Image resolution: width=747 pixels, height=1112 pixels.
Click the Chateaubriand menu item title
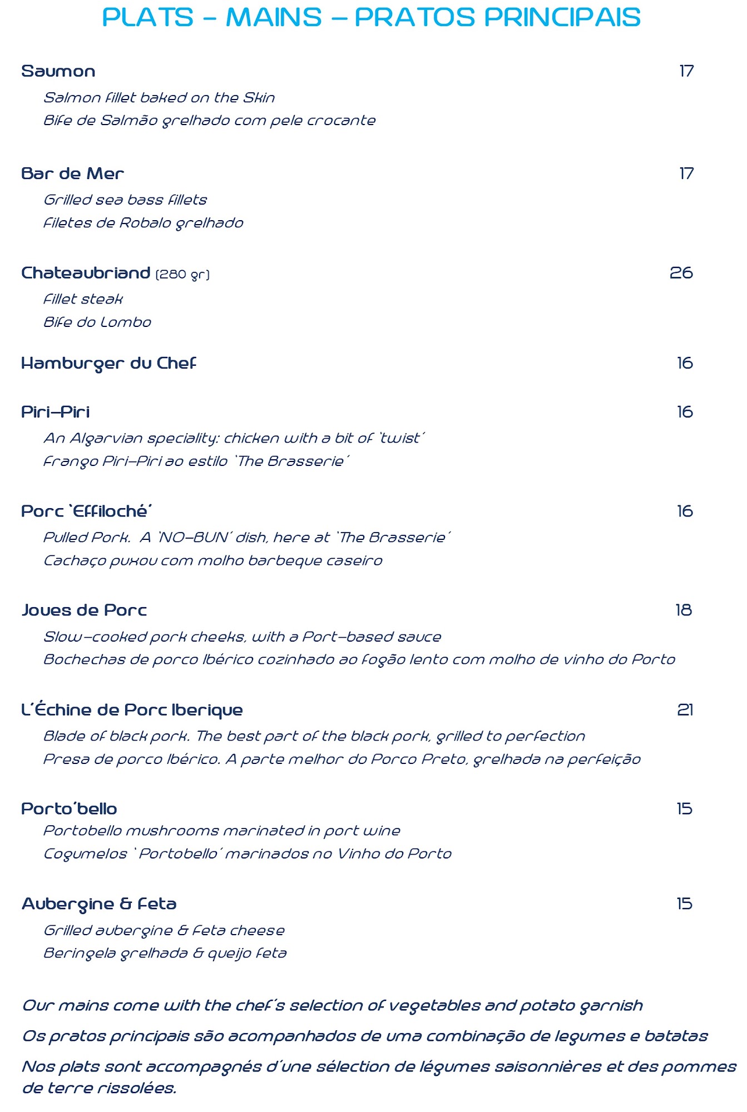click(x=86, y=273)
